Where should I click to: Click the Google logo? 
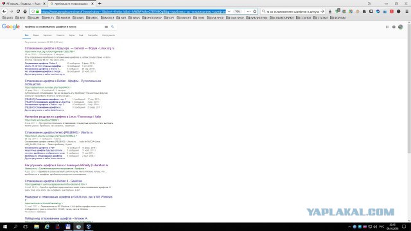click(11, 27)
